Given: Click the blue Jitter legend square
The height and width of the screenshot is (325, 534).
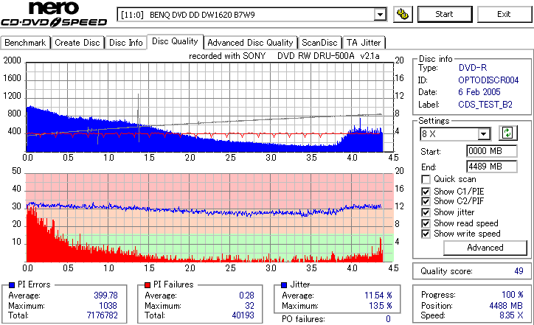Looking at the screenshot, I should coord(284,285).
